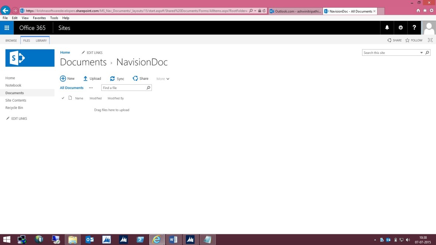436x245 pixels.
Task: Switch to the LIBRARY ribbon tab
Action: (x=41, y=40)
